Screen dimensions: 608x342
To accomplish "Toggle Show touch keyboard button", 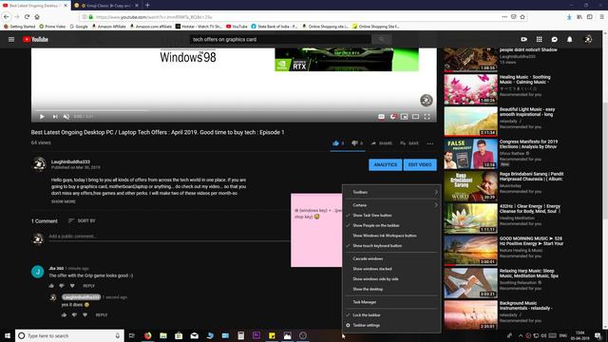I will click(x=391, y=245).
